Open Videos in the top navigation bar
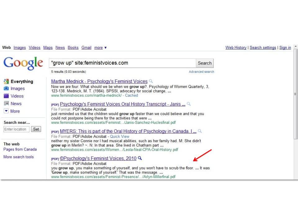Image resolution: width=298 pixels, height=224 pixels. click(34, 48)
